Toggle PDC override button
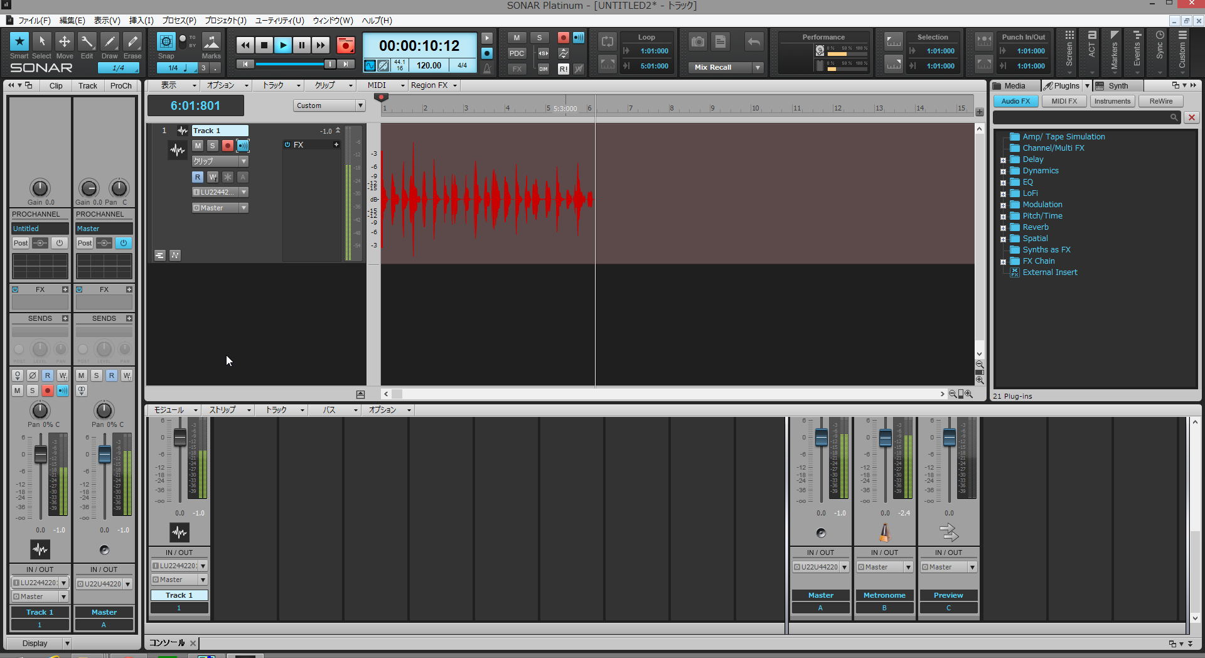This screenshot has height=658, width=1205. [x=517, y=53]
